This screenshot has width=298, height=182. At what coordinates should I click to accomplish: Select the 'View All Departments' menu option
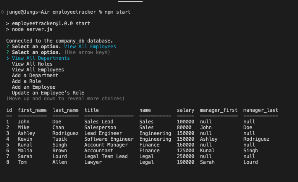click(x=41, y=58)
